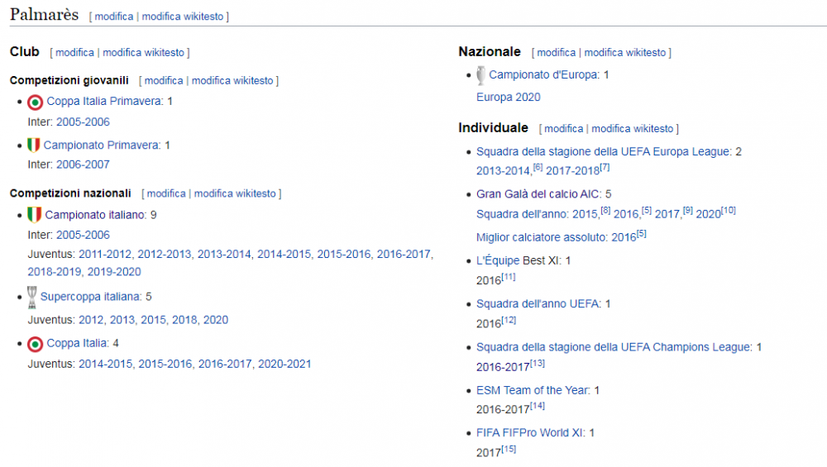827x467 pixels.
Task: Open the Campionato d'Europa link
Action: tap(543, 75)
